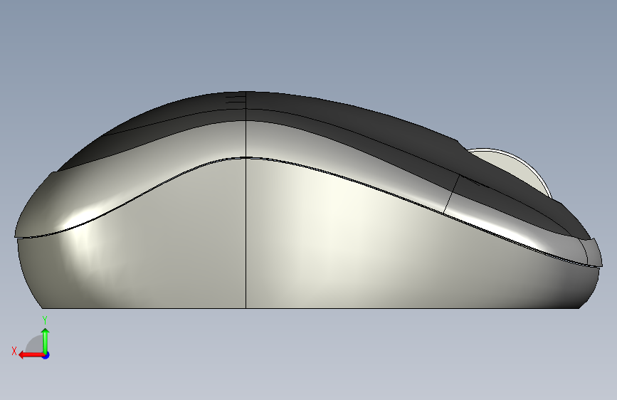The width and height of the screenshot is (617, 400).
Task: Click the green Y axis arrow of triad
Action: pyautogui.click(x=46, y=341)
